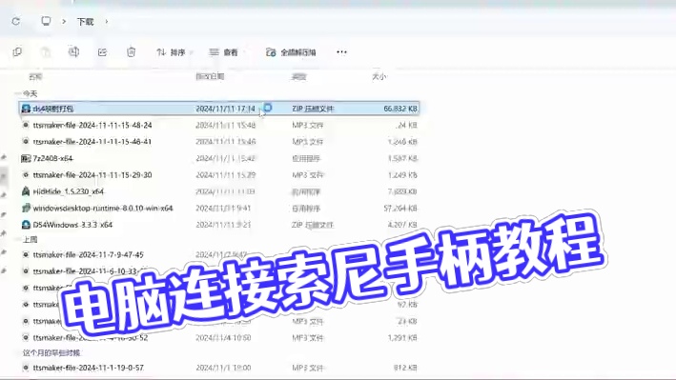Screen dimensions: 676x380
Task: Click the Copy icon in toolbar
Action: [x=17, y=52]
